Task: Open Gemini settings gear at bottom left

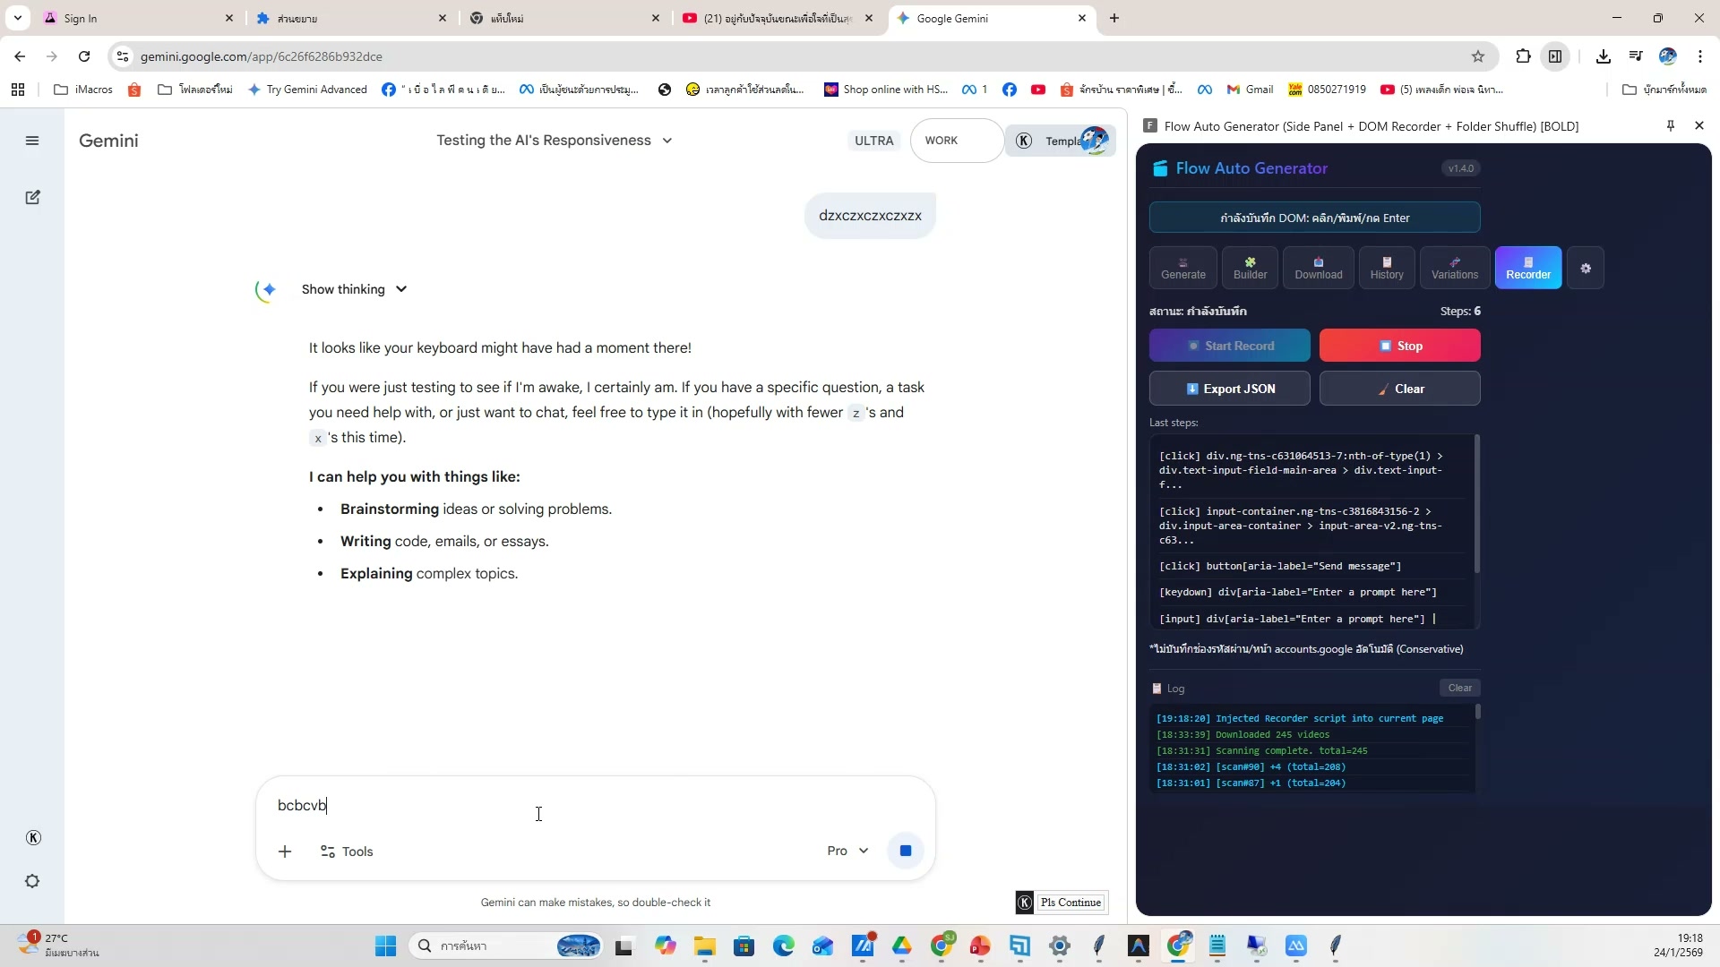Action: 32,881
